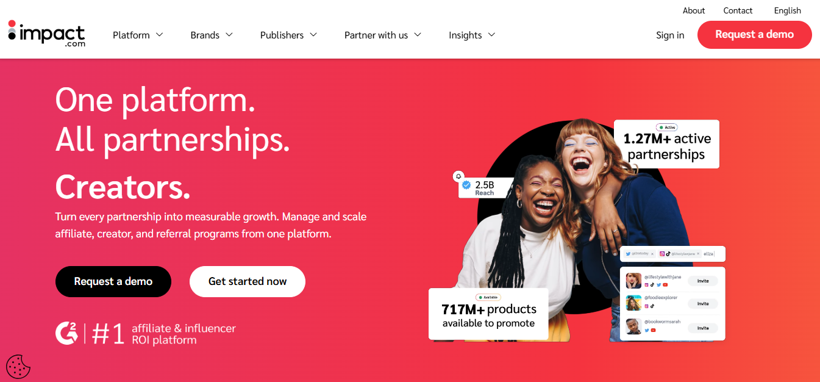Invite @bookwormsarah
The image size is (820, 382).
coord(703,328)
